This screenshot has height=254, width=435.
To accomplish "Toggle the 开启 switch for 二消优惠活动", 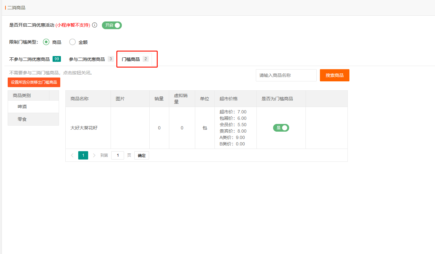I will coord(112,25).
